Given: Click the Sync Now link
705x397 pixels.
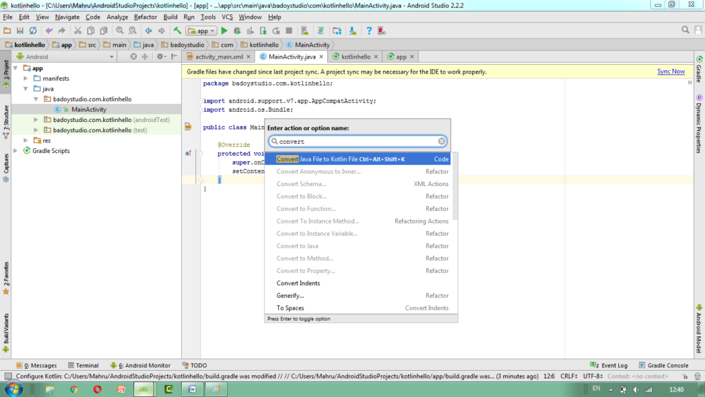Looking at the screenshot, I should (671, 72).
